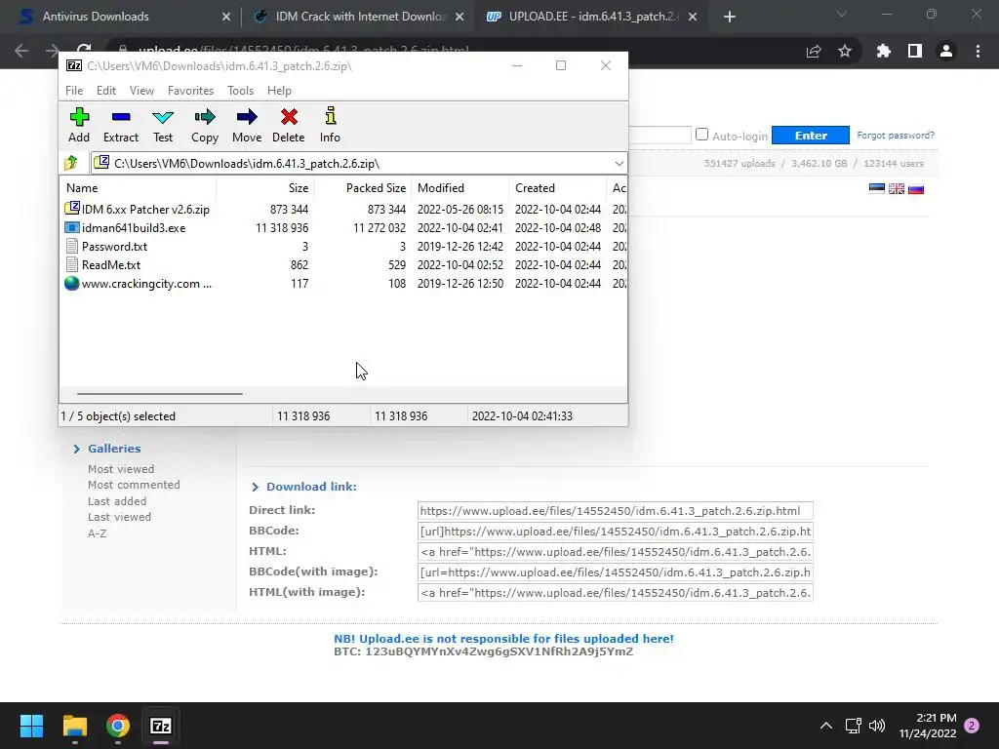
Task: Click the BBCode URL field
Action: [615, 532]
